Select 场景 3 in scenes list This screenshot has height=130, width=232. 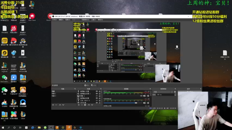pyautogui.click(x=64, y=96)
